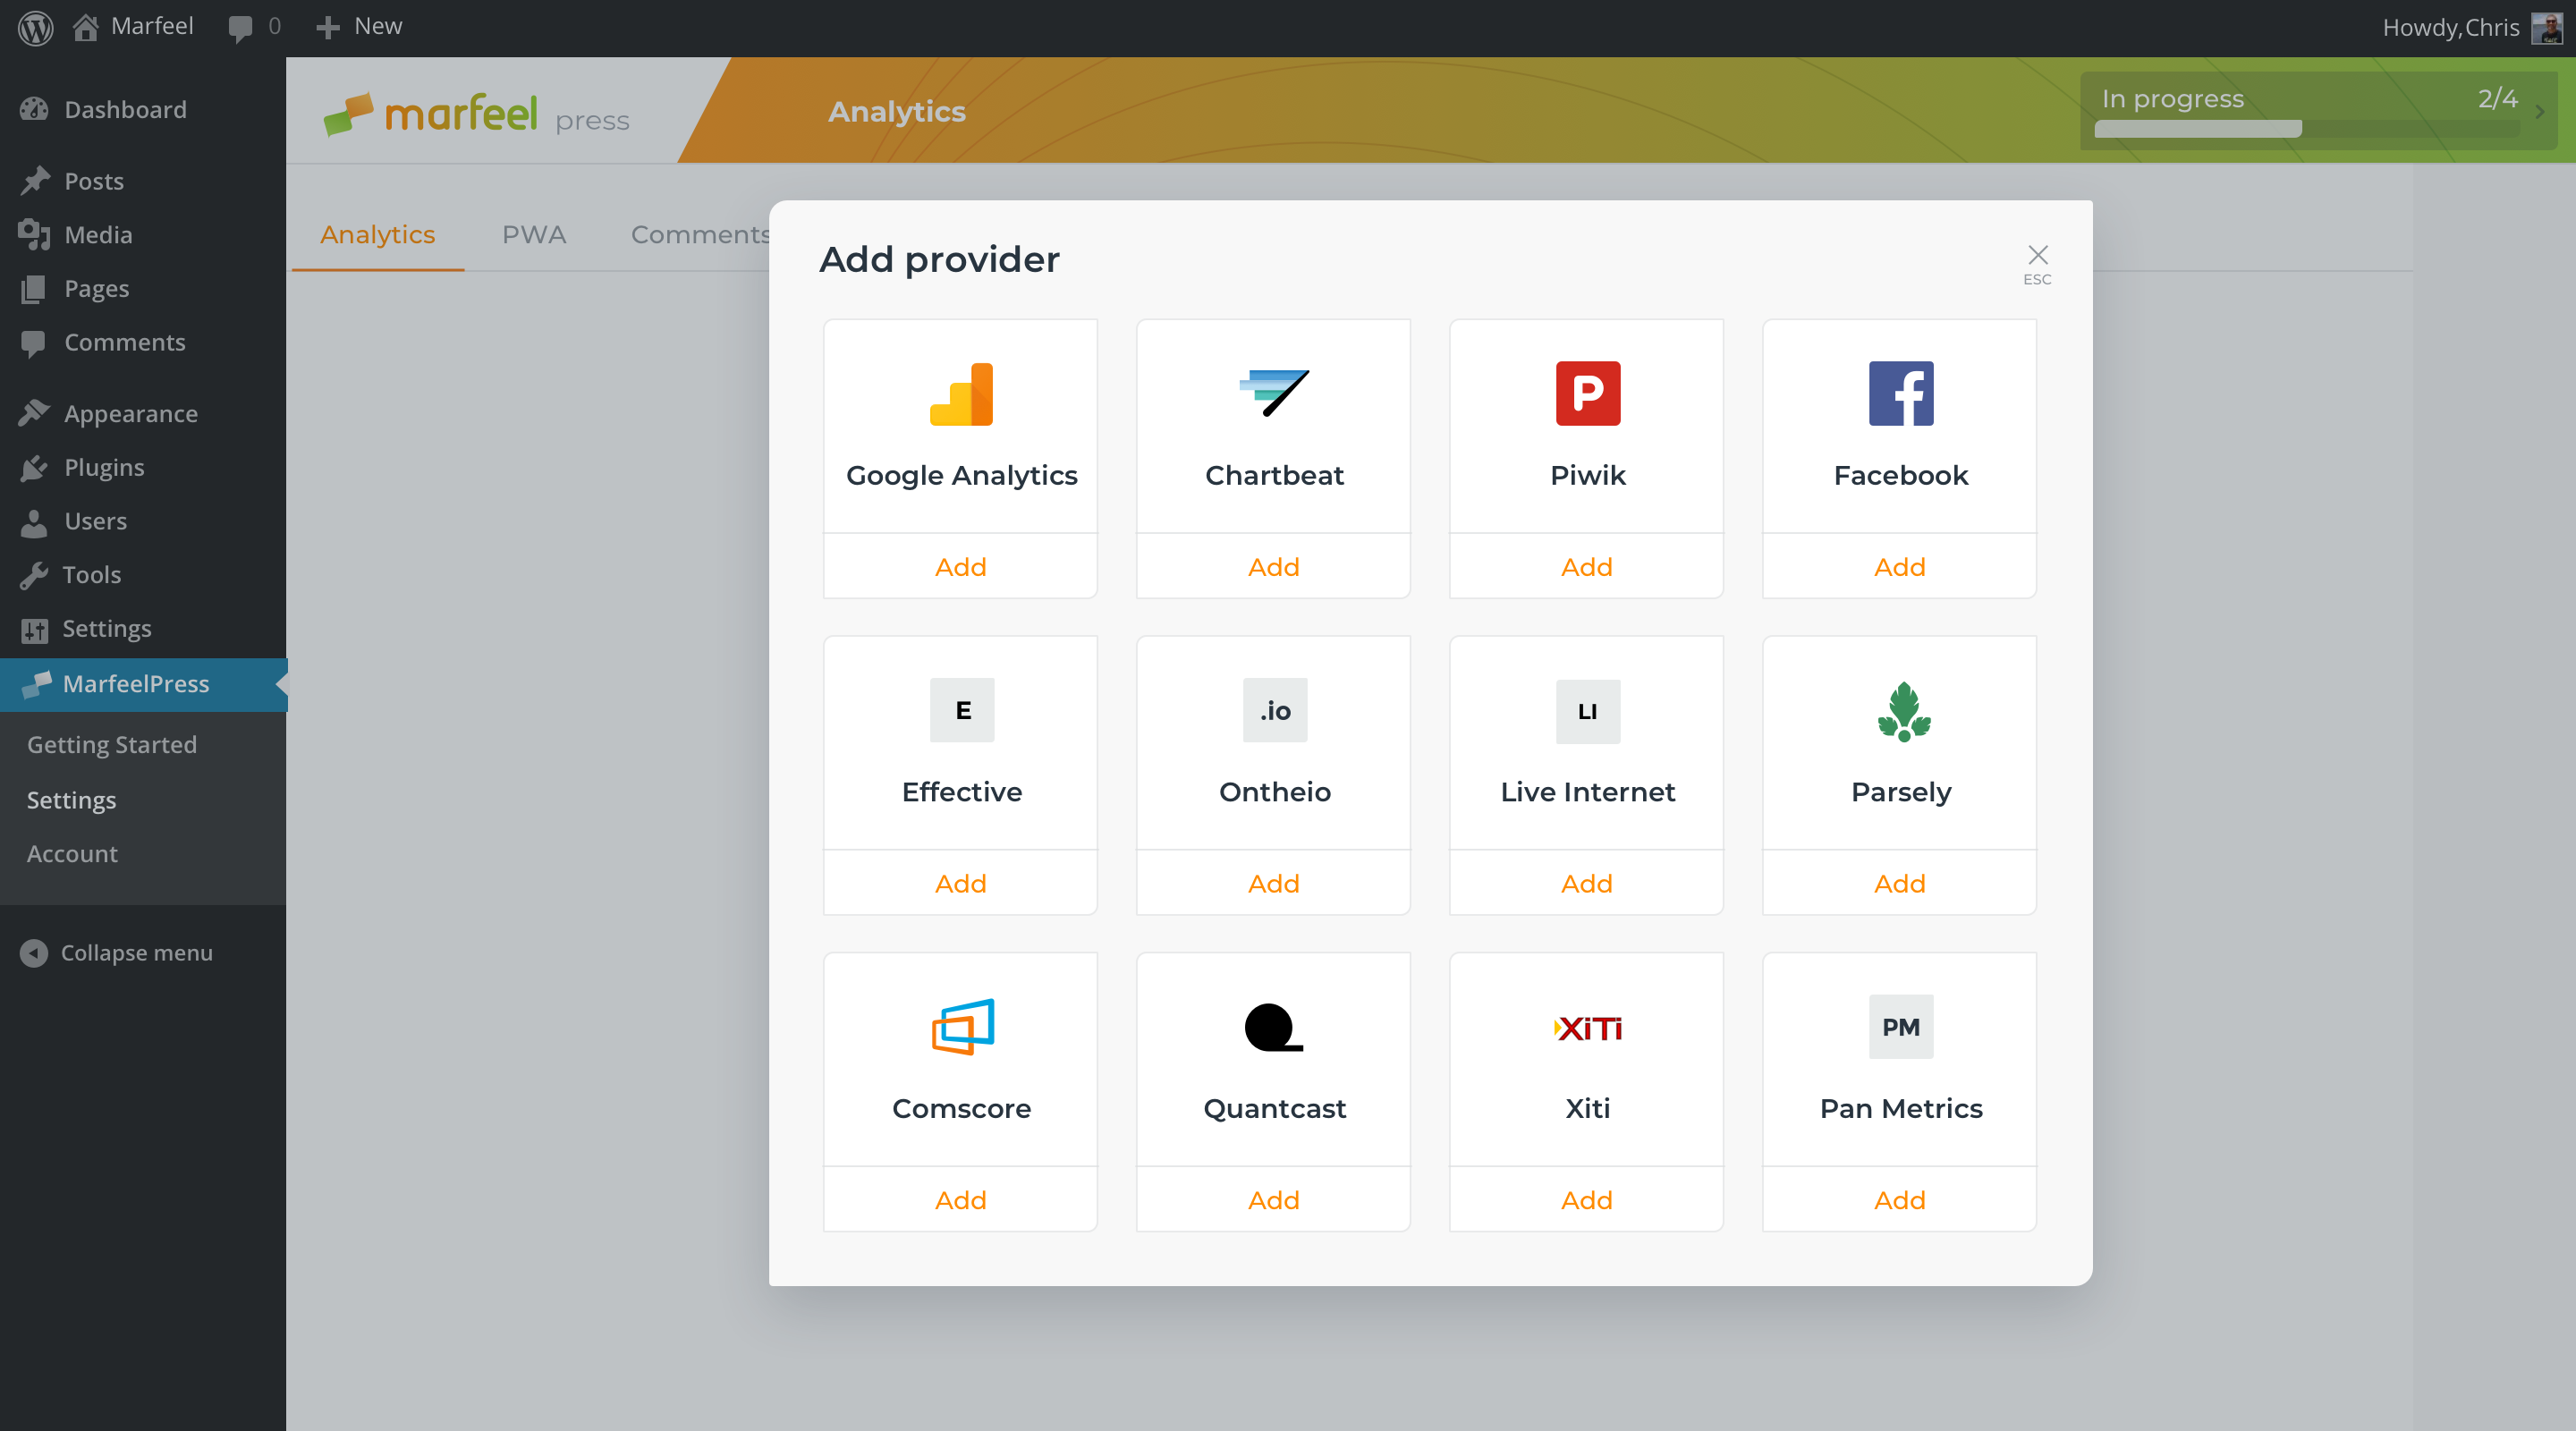
Task: Expand the In progress chevron arrow
Action: [2539, 112]
